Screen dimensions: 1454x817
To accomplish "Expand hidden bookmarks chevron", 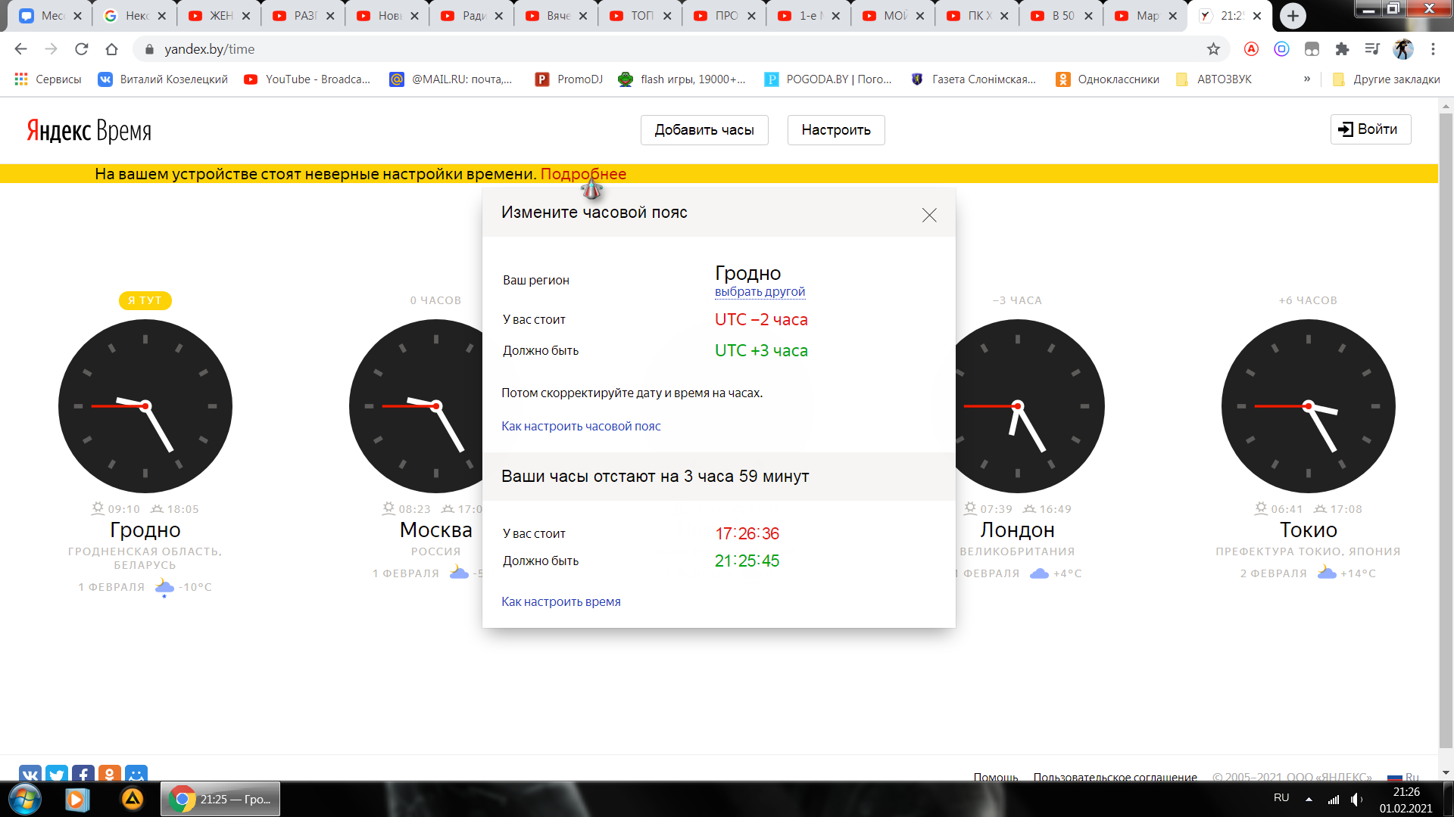I will [x=1307, y=79].
